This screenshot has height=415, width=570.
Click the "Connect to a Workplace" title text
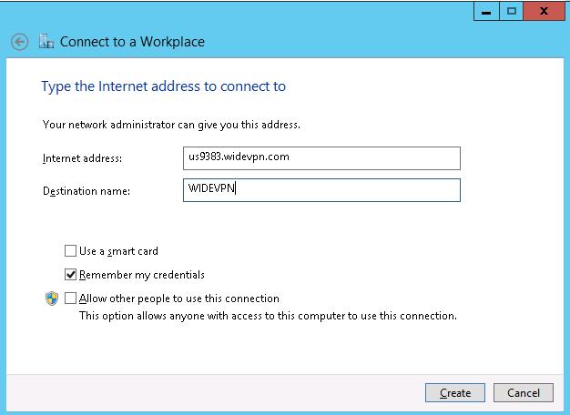pyautogui.click(x=132, y=42)
